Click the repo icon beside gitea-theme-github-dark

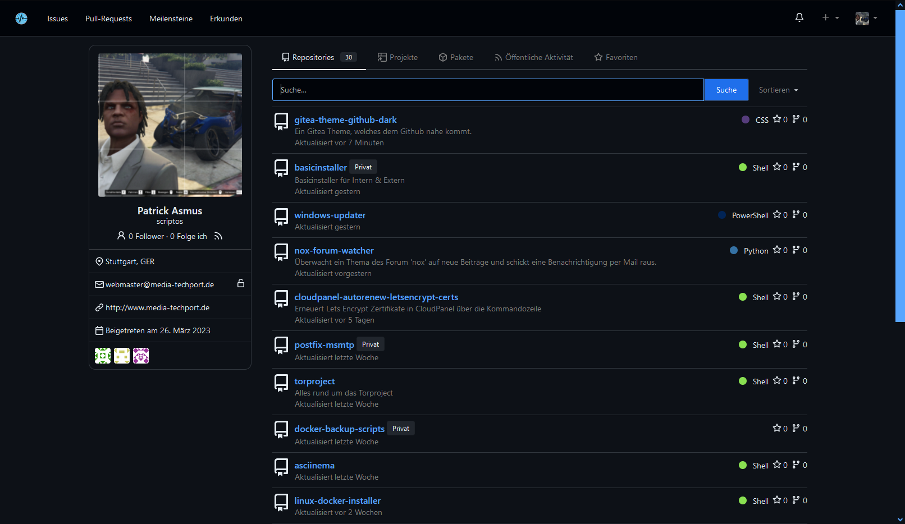pos(281,121)
